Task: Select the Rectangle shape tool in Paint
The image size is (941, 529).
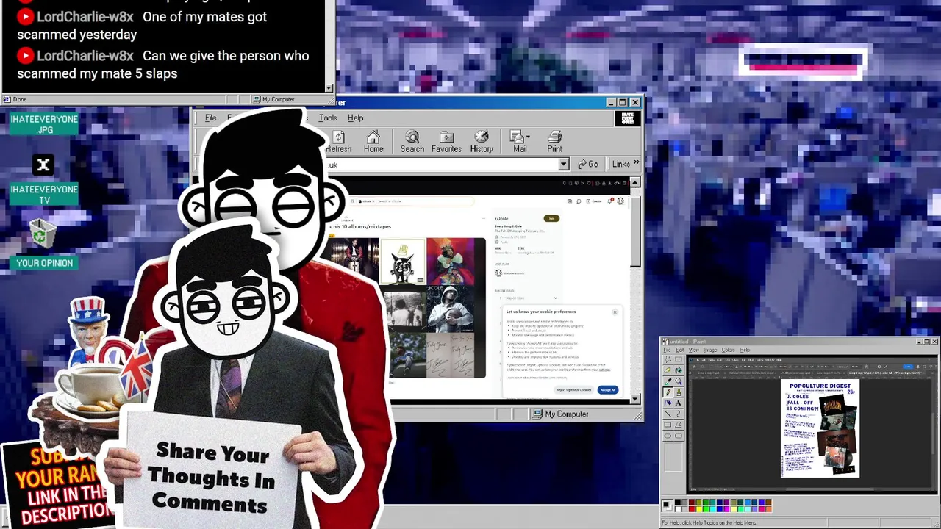Action: coord(668,425)
